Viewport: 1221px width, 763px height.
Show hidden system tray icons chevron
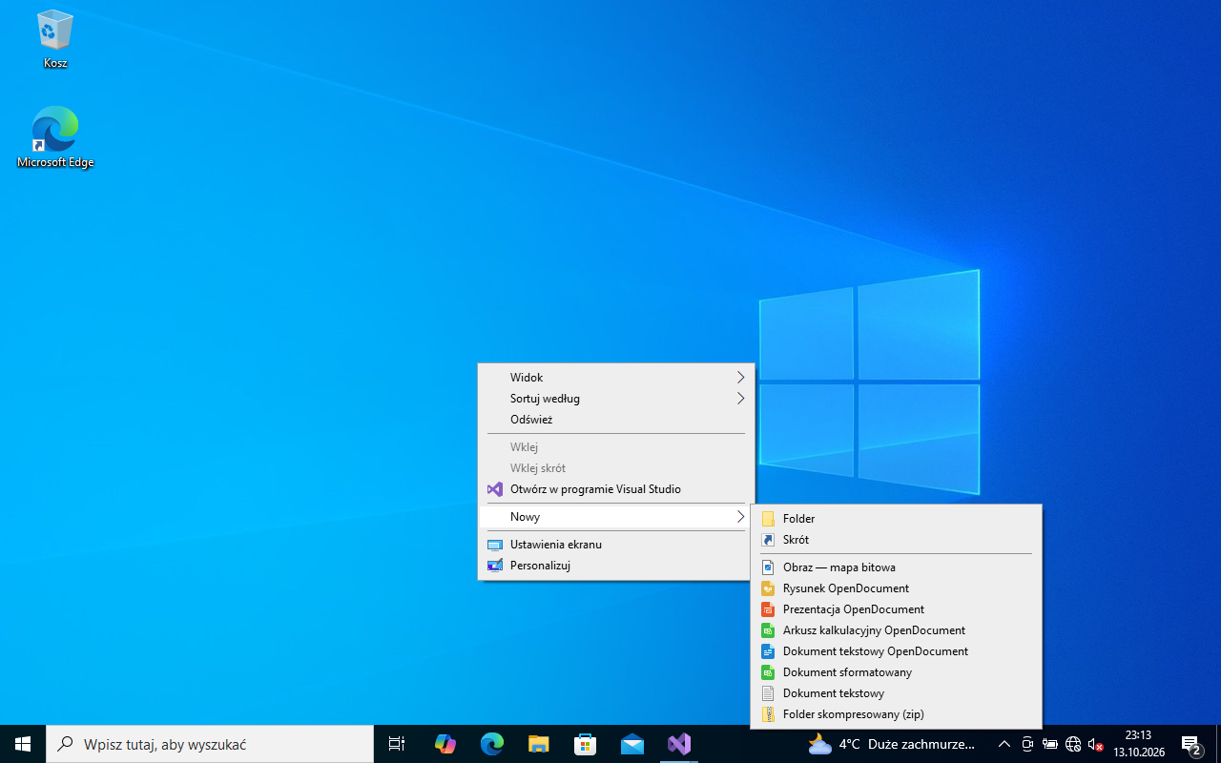[1004, 744]
